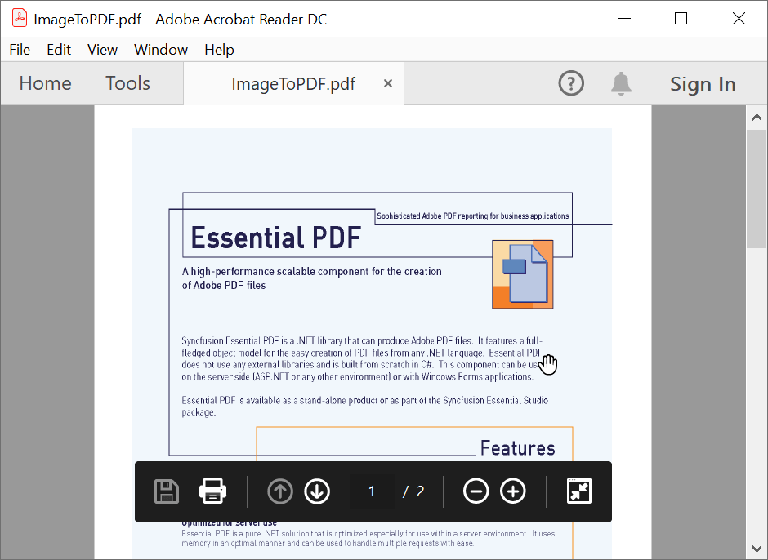Open the File menu
The width and height of the screenshot is (768, 560).
[x=19, y=50]
